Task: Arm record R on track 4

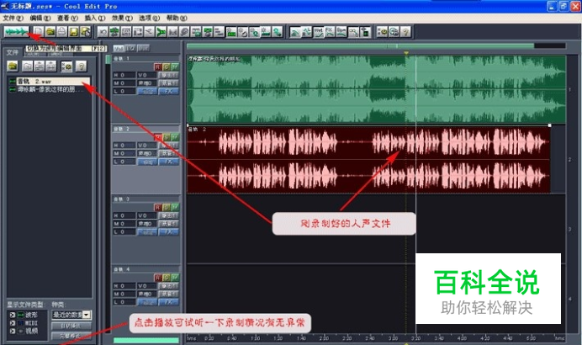Action: [158, 278]
